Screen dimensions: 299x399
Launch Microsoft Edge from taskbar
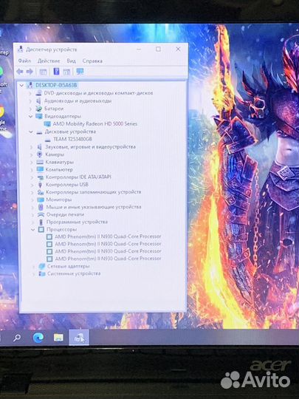[x=38, y=338]
